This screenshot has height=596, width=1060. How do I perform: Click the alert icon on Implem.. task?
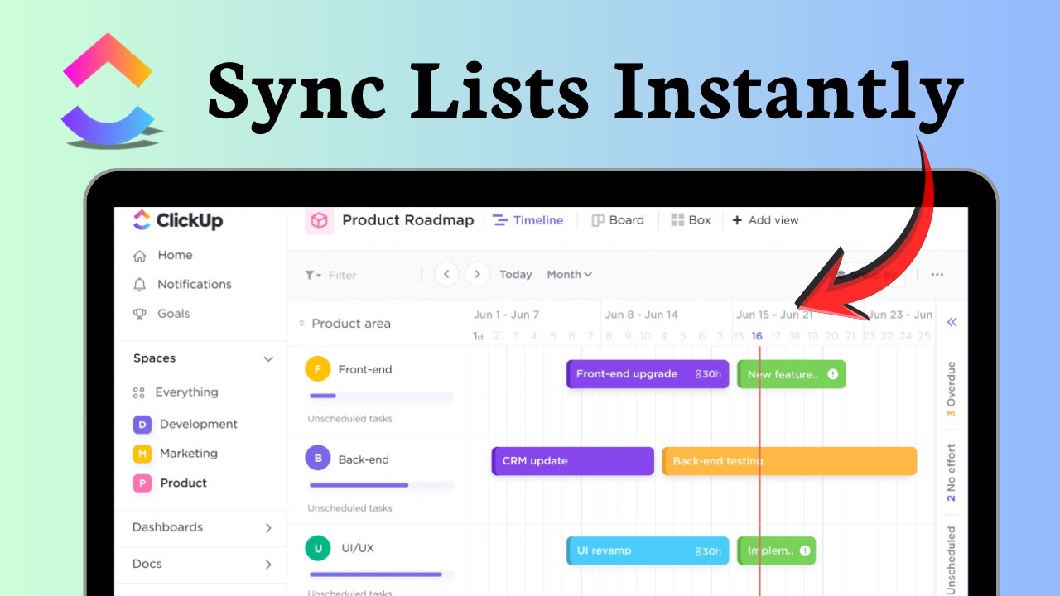(803, 550)
